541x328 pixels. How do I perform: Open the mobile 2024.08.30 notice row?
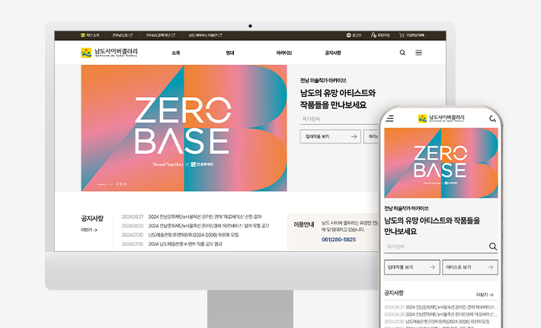coord(441,314)
